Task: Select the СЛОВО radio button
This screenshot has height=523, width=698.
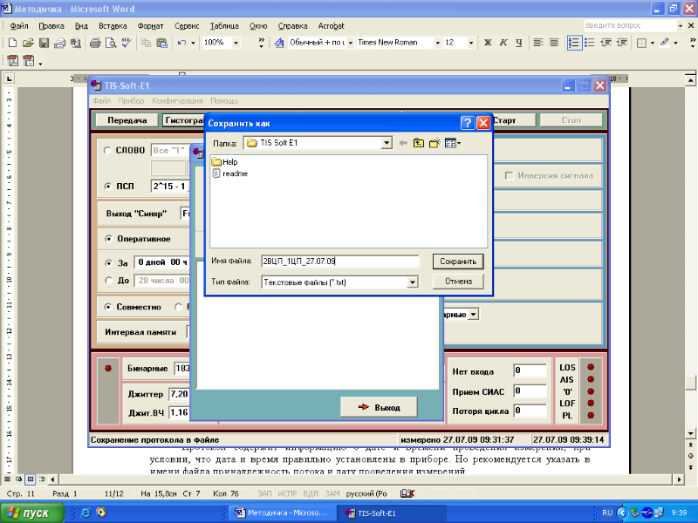Action: pos(107,150)
